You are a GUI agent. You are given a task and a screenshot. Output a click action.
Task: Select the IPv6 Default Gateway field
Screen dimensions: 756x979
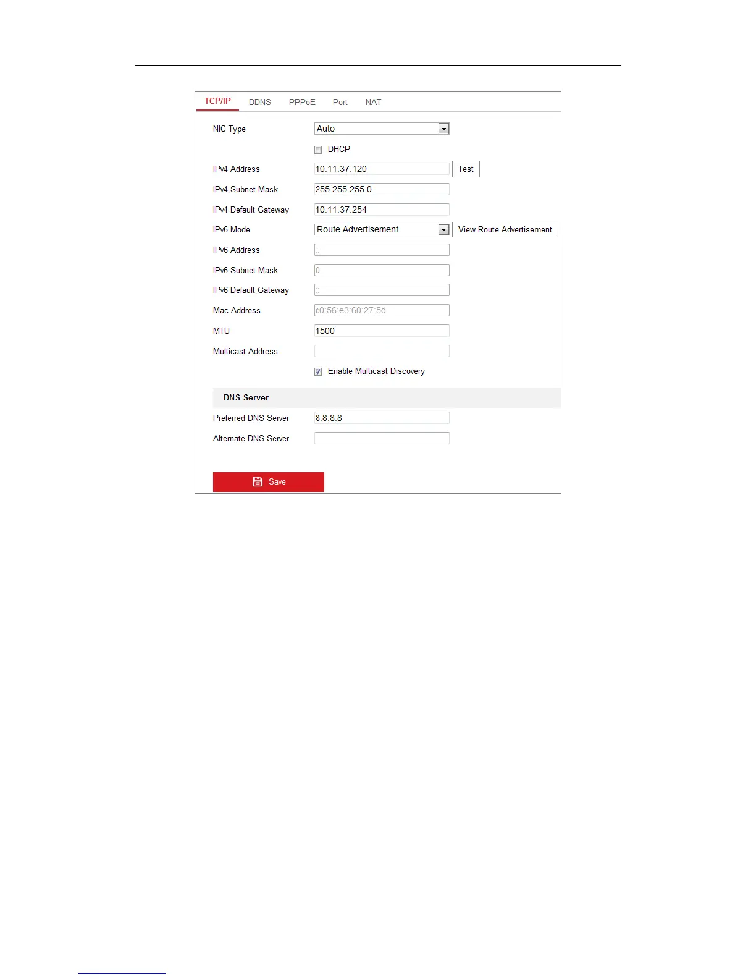[382, 290]
